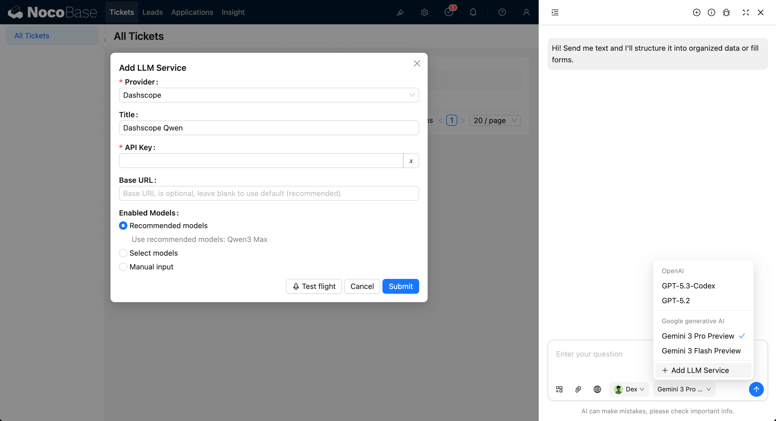Click the new conversation plus icon

tap(696, 12)
